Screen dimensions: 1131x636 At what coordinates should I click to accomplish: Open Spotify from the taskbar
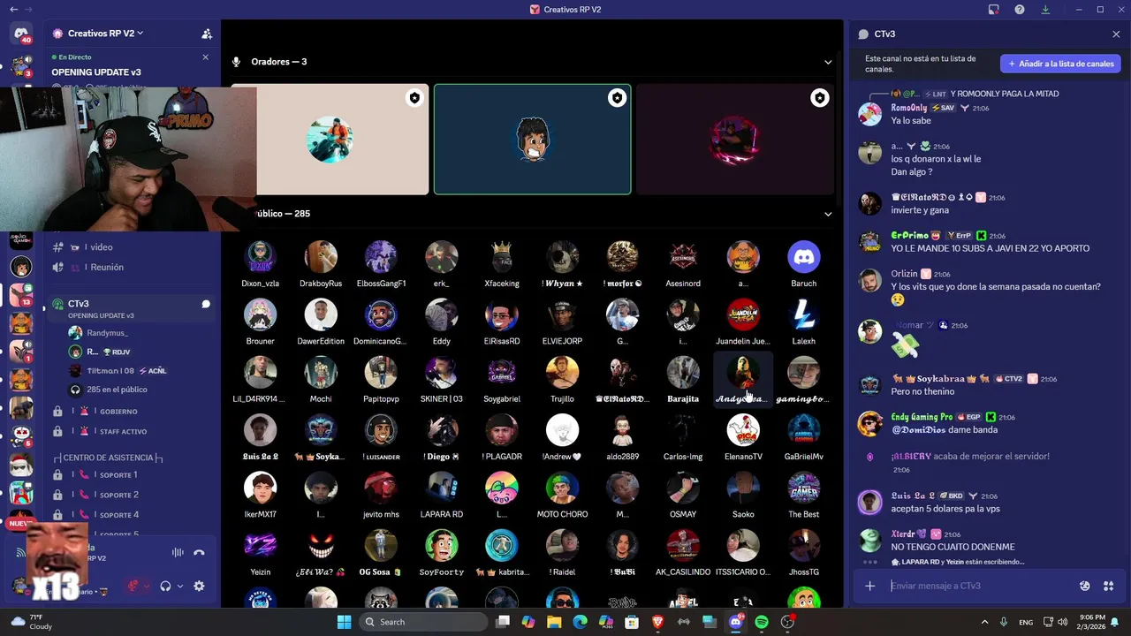coord(762,622)
